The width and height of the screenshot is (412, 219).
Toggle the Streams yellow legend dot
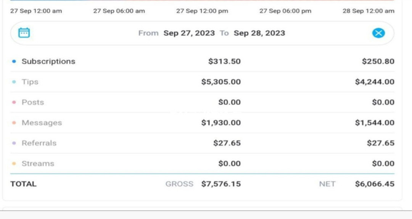click(x=14, y=163)
